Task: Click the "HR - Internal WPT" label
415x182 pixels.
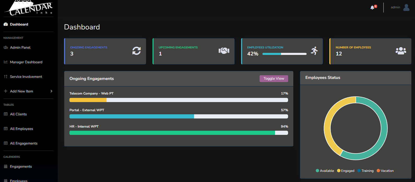Action: tap(84, 127)
